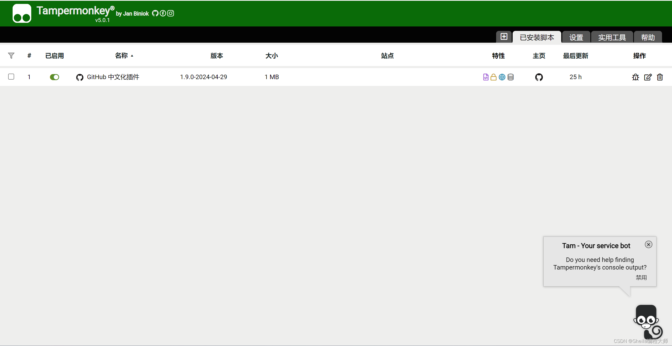Close the Tam service bot bubble

click(x=648, y=245)
